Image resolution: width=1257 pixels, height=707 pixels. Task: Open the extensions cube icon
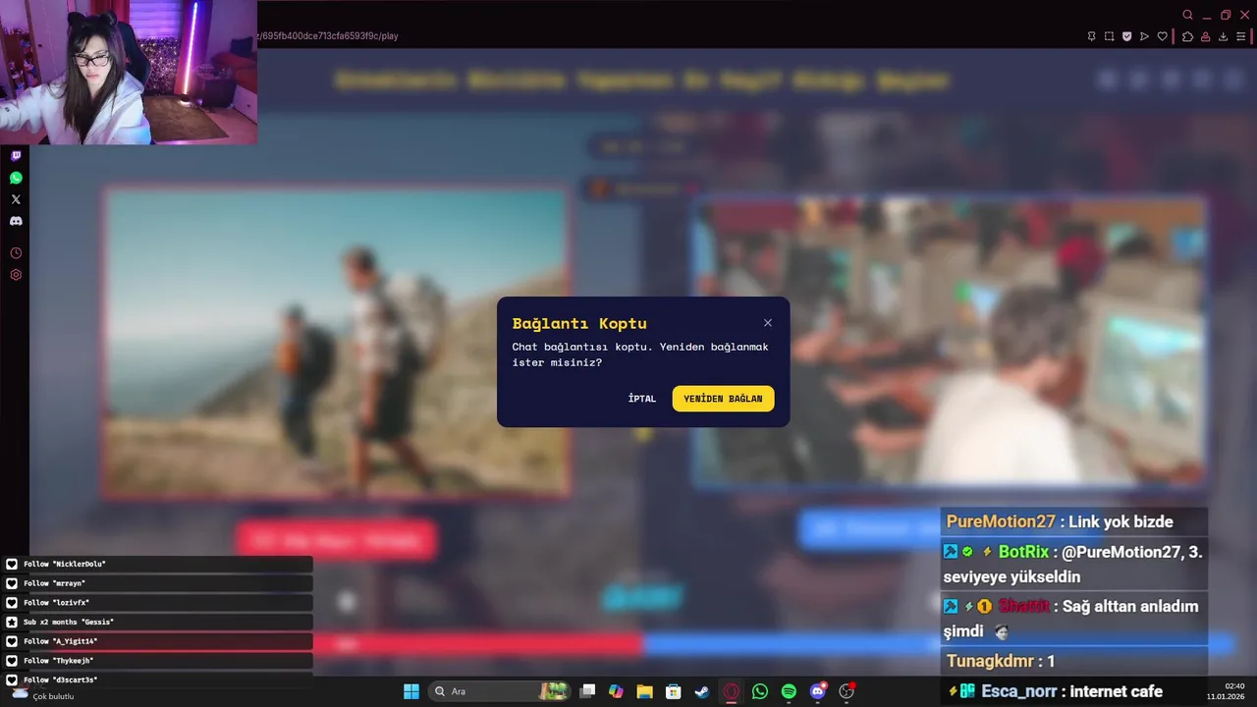pyautogui.click(x=1187, y=36)
